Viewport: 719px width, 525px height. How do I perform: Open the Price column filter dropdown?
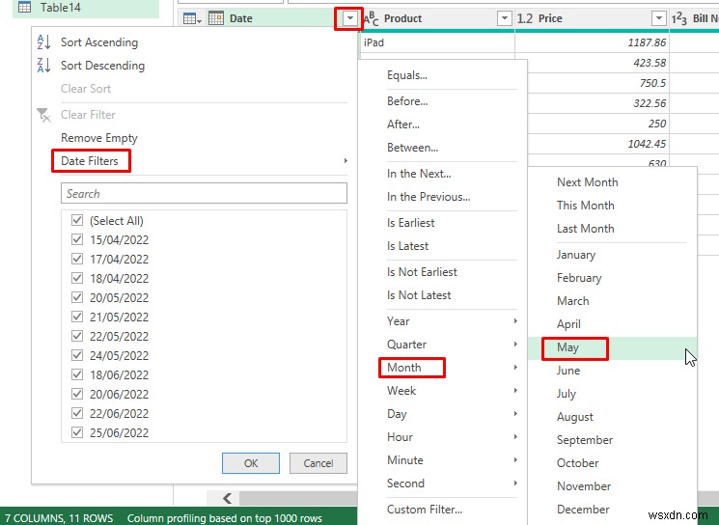pyautogui.click(x=658, y=18)
